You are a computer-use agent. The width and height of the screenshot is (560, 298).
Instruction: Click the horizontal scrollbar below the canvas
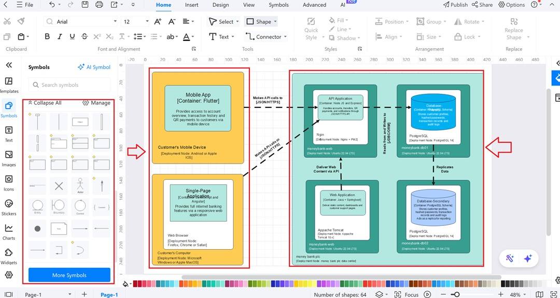(x=341, y=277)
